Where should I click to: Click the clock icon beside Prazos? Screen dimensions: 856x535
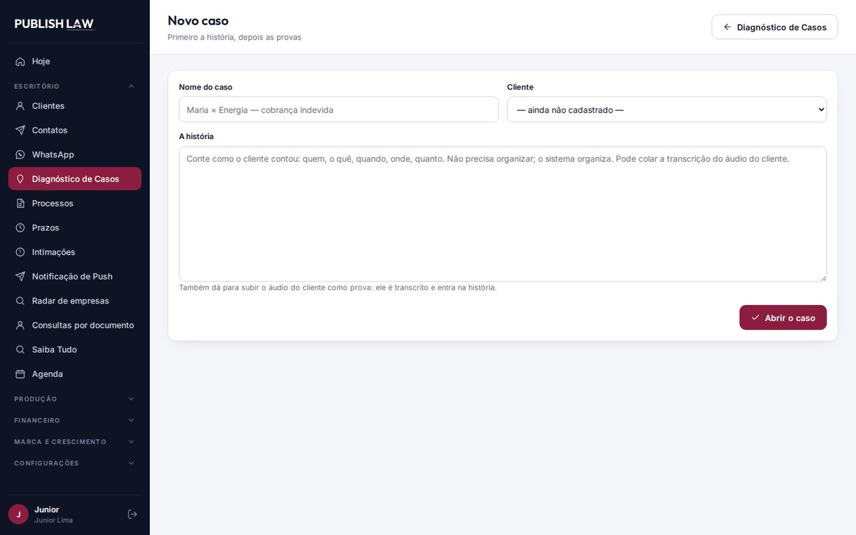click(x=20, y=228)
